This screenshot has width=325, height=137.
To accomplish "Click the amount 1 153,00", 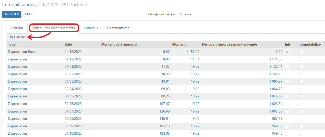I will 193,52.
